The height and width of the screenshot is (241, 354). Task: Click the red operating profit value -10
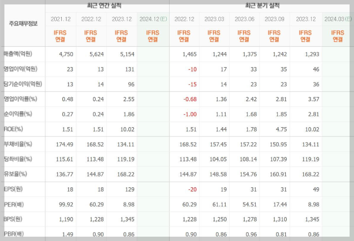click(x=192, y=69)
